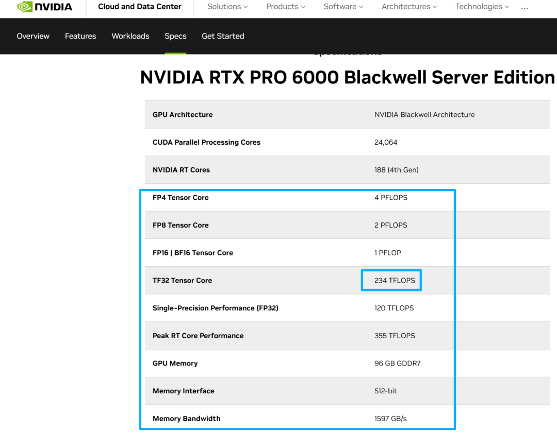Click the 1597 GB/s value
The image size is (557, 434).
[390, 419]
